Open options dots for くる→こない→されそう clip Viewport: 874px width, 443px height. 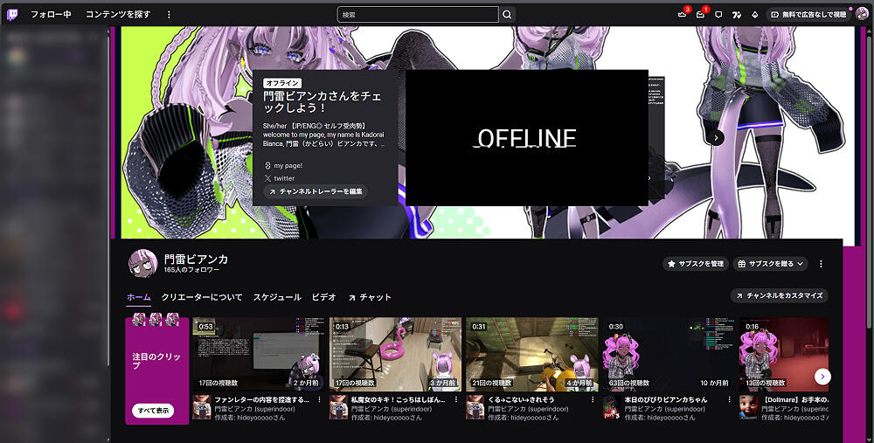coord(593,399)
